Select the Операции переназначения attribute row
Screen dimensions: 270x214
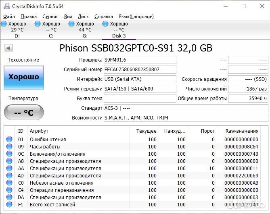click(132, 190)
